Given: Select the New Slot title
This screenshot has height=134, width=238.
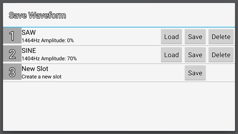Looking at the screenshot, I should coord(35,69).
